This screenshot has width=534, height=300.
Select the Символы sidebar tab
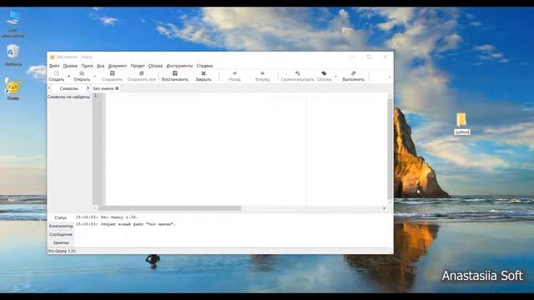[68, 88]
